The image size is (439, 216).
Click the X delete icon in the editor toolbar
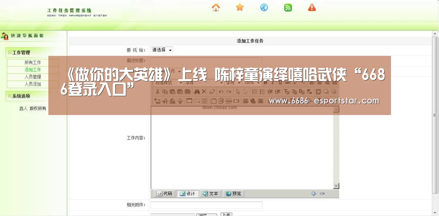coord(204,91)
